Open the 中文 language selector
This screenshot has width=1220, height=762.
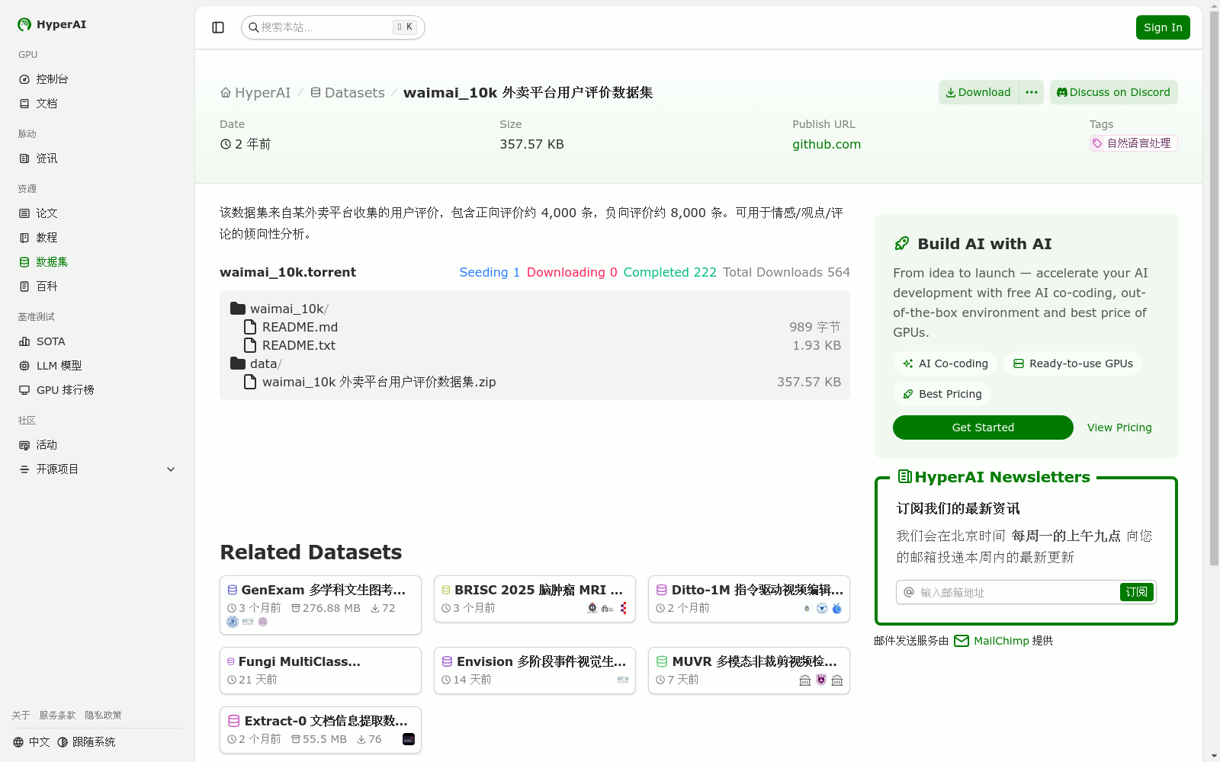[x=31, y=742]
